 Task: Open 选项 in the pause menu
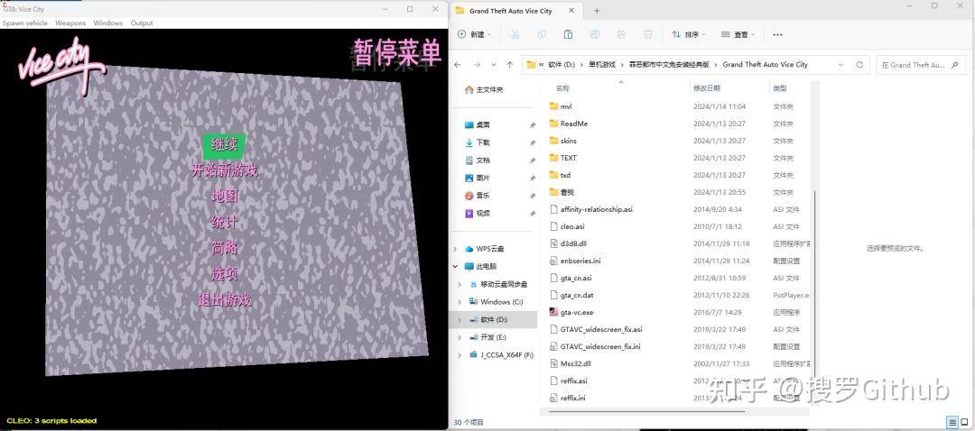pyautogui.click(x=225, y=274)
